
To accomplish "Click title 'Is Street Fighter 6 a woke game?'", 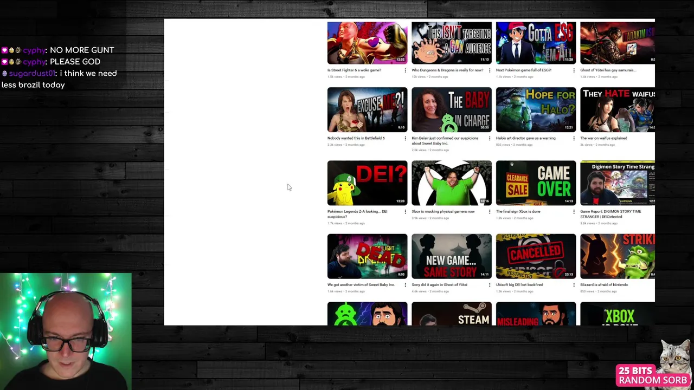I will pos(354,70).
